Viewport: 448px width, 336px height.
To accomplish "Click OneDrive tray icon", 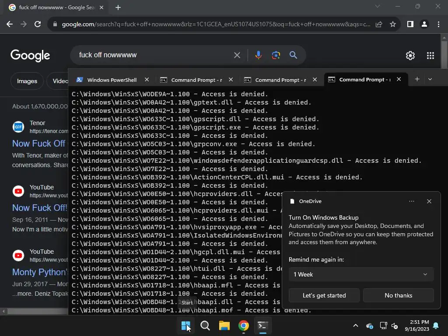I will [x=370, y=325].
